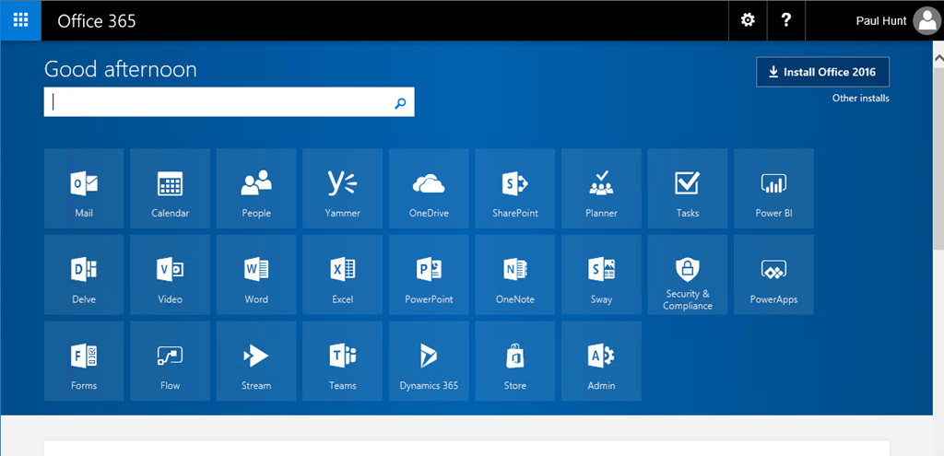Follow the Other installs link
This screenshot has width=944, height=456.
click(860, 99)
